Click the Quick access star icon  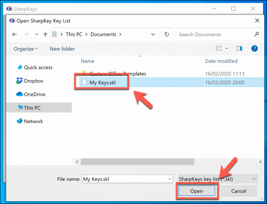(x=20, y=67)
